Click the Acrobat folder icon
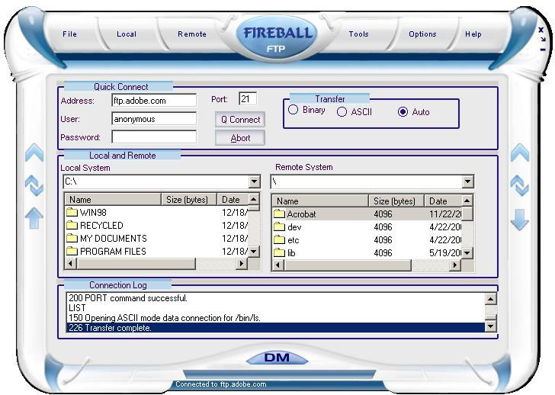This screenshot has width=555, height=395. pyautogui.click(x=279, y=214)
